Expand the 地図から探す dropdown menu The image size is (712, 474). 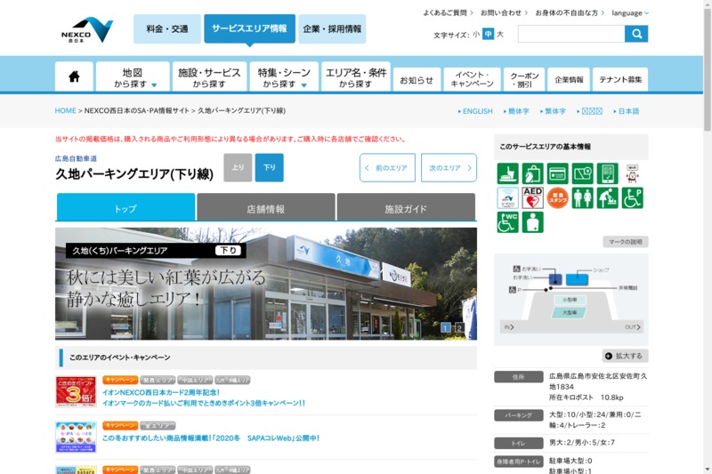[x=133, y=77]
